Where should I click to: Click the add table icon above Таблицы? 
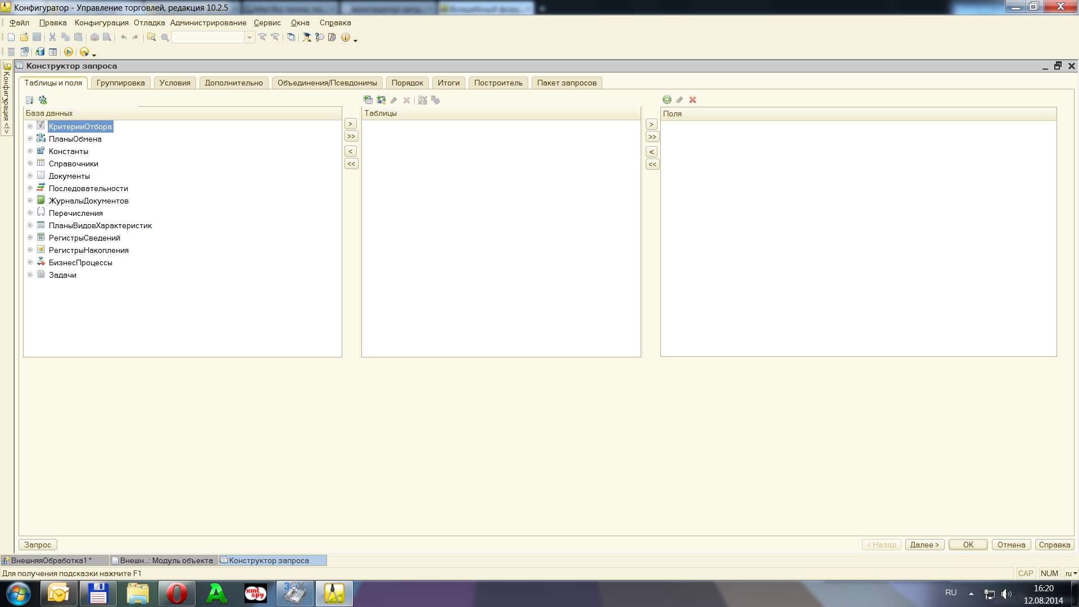[x=368, y=100]
